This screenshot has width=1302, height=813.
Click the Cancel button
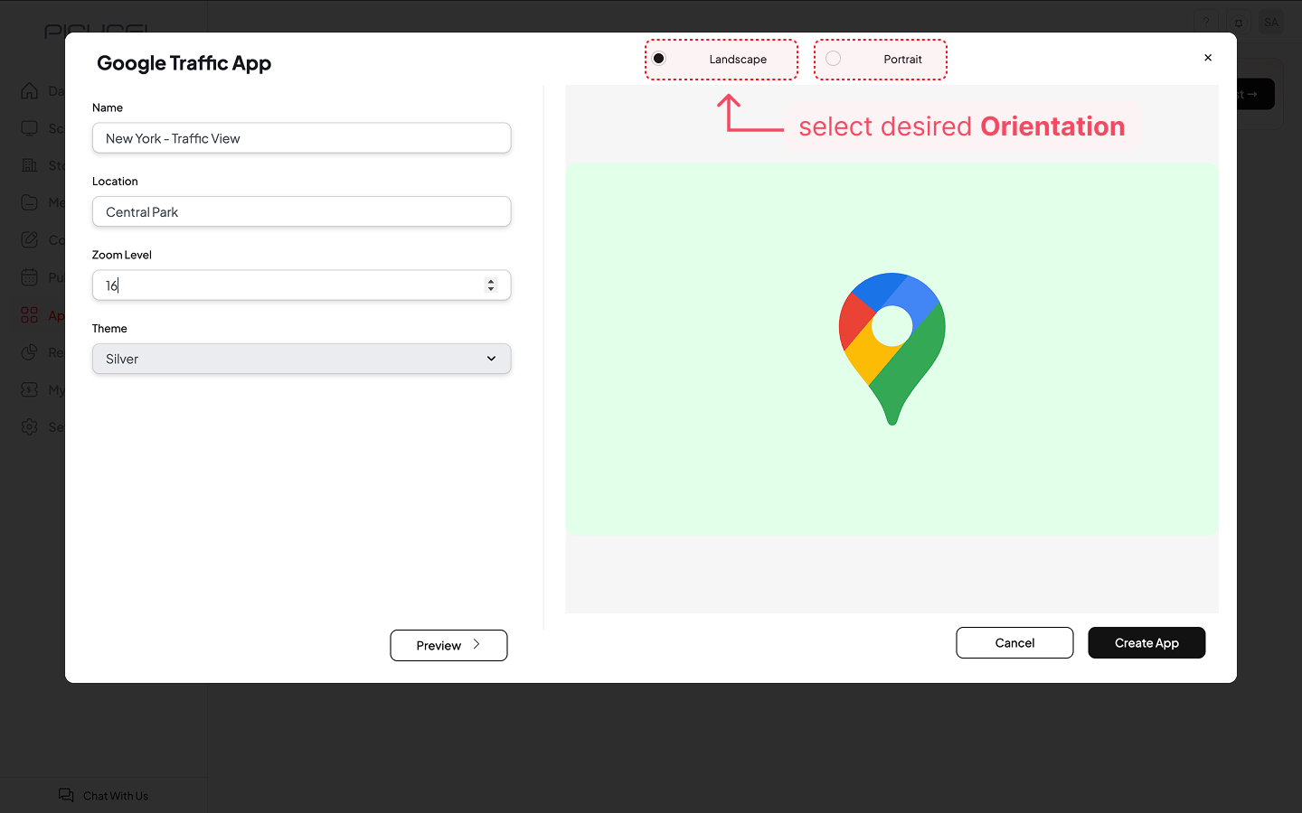(1014, 643)
